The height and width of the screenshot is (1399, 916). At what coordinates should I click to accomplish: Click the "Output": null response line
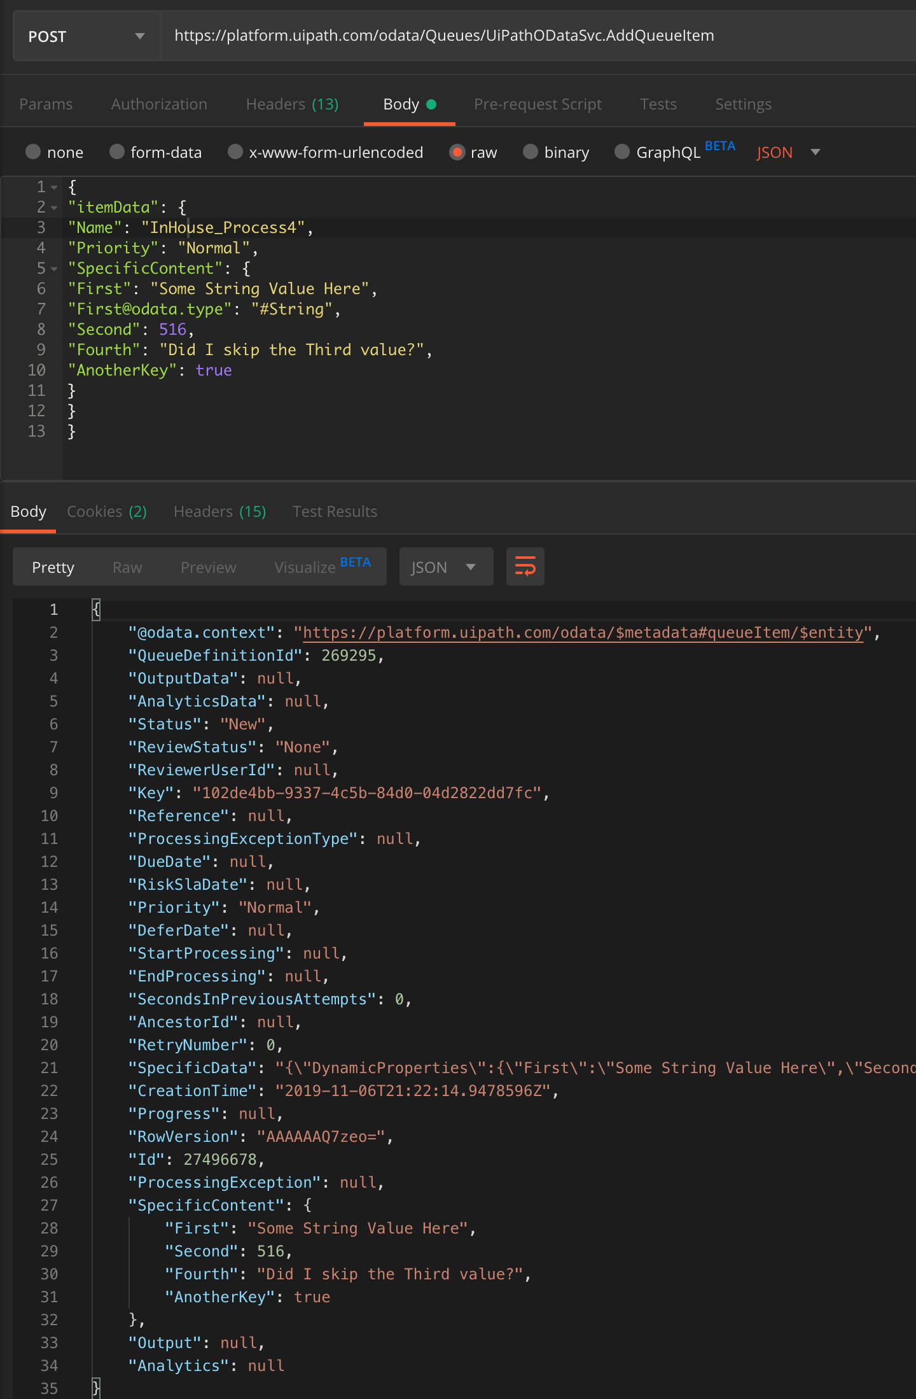(197, 1343)
